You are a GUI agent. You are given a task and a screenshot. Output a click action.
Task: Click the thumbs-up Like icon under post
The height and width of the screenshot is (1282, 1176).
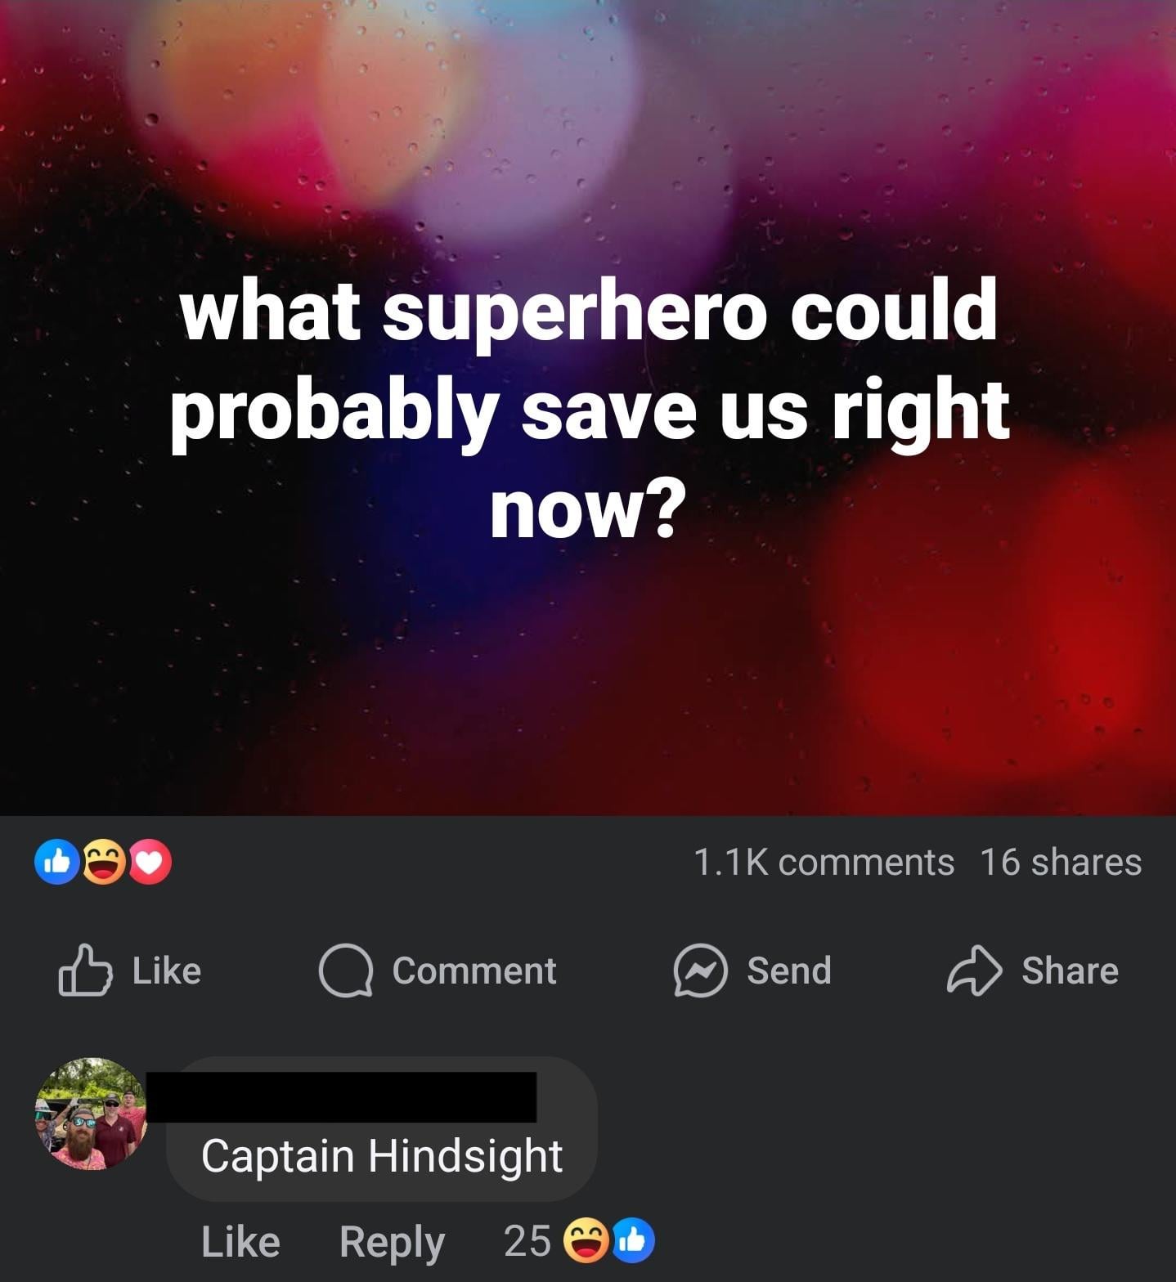click(85, 970)
